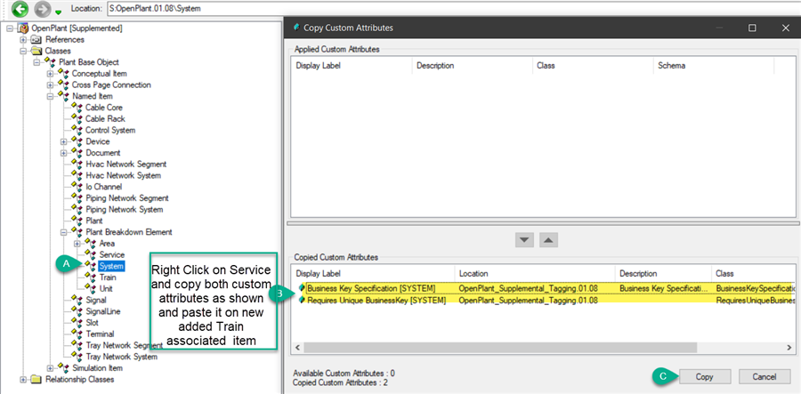Select the Piping Network Segment tree item
Viewport: 801px width, 394px height.
tap(126, 198)
